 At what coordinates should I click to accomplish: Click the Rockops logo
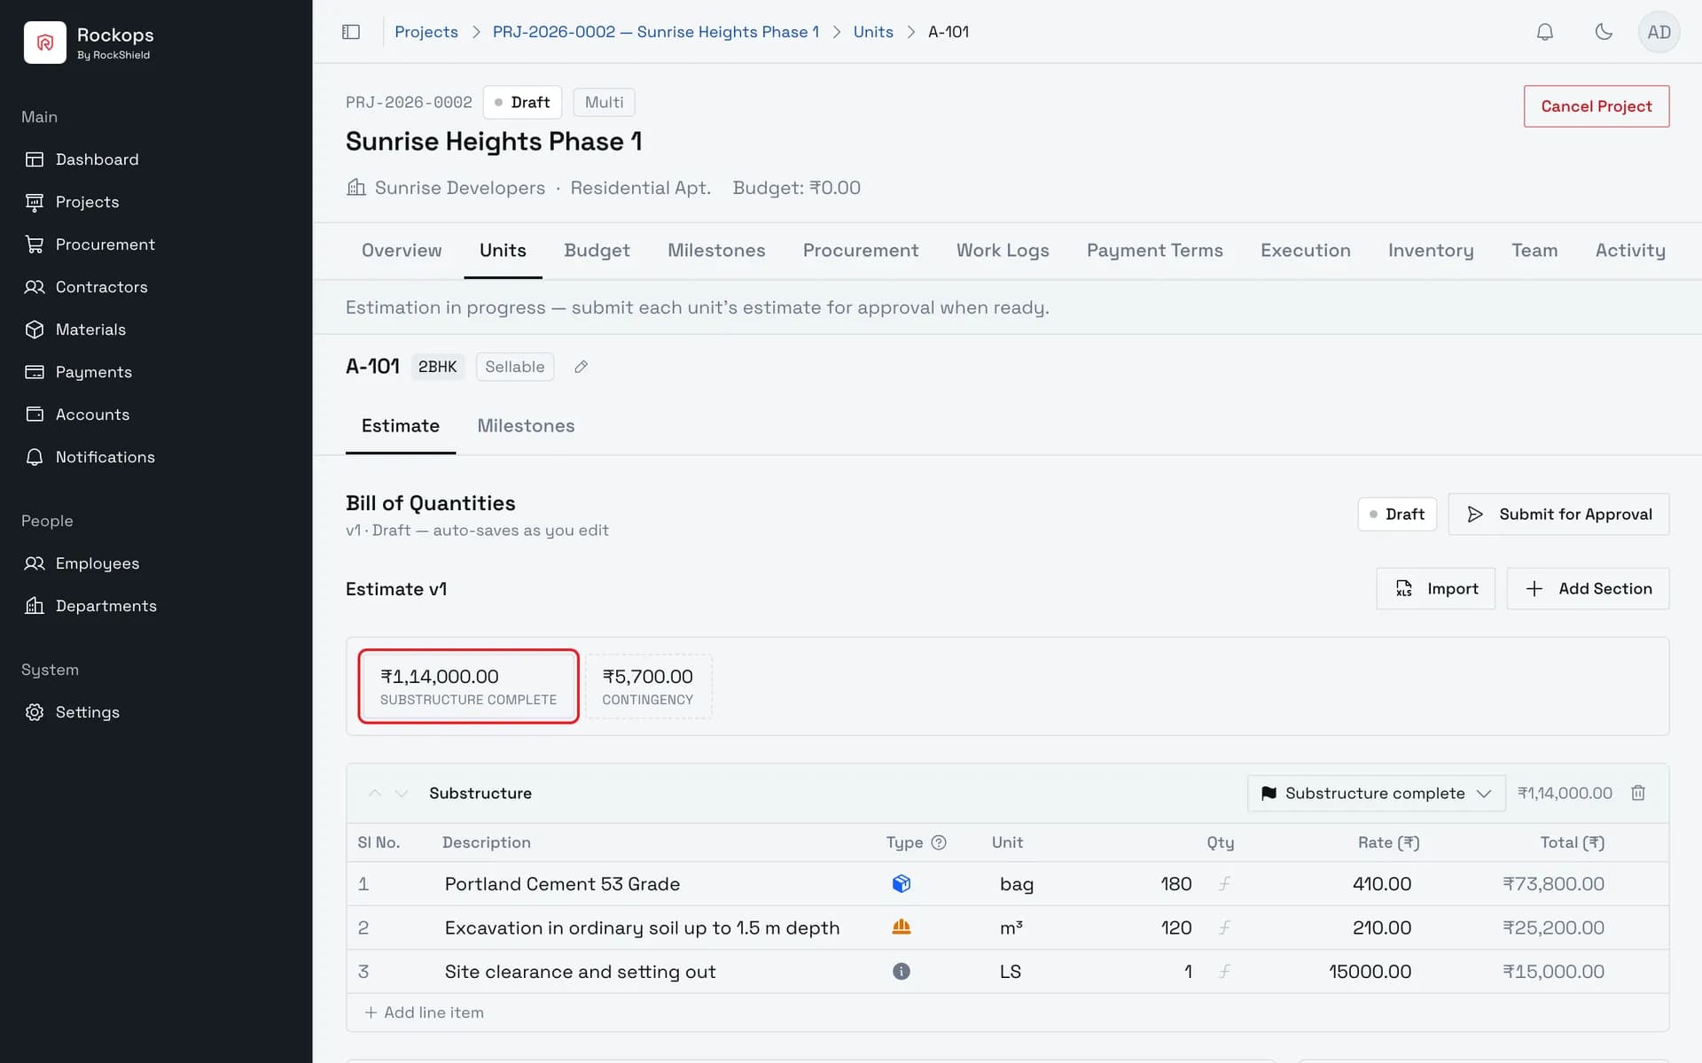[x=45, y=42]
